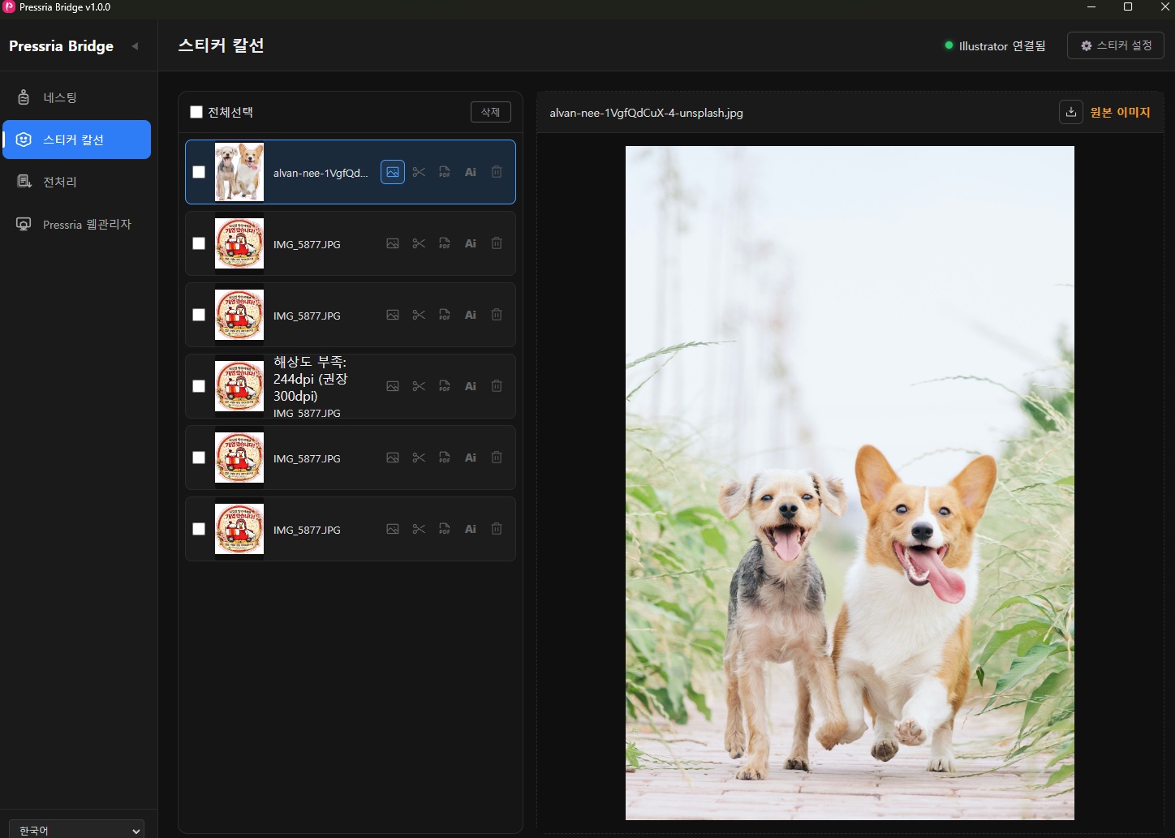Select scissors cut icon in alvan-nee row
Image resolution: width=1175 pixels, height=838 pixels.
419,172
